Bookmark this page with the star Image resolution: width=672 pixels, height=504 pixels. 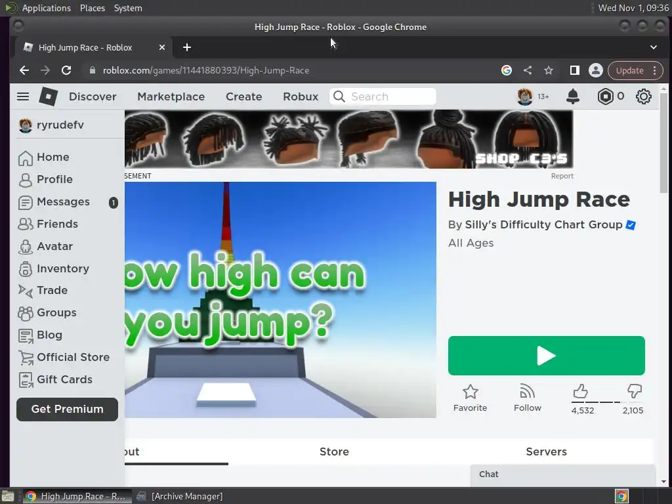(548, 70)
